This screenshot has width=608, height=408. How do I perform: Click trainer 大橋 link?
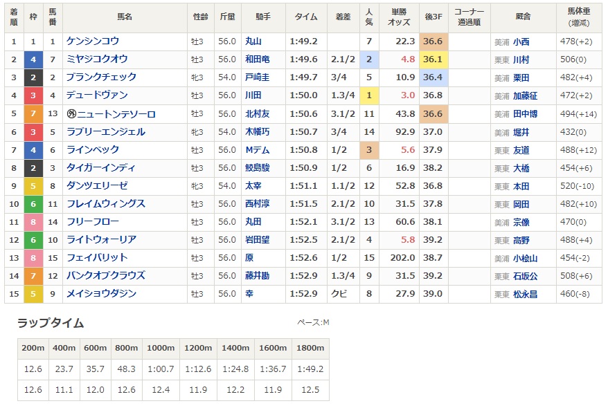click(521, 168)
